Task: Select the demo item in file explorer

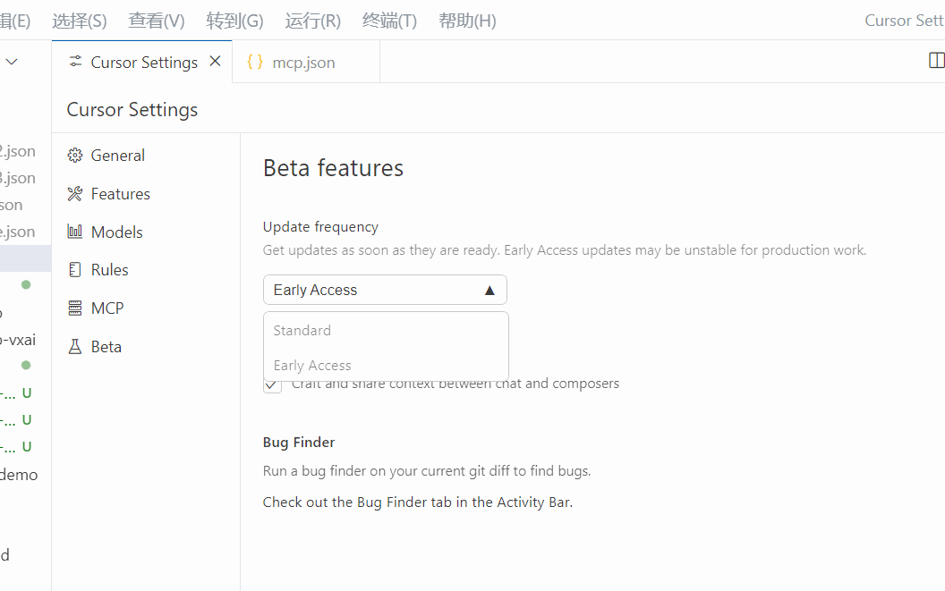Action: (x=20, y=475)
